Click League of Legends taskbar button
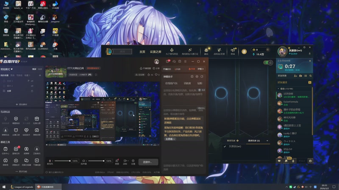 22,187
